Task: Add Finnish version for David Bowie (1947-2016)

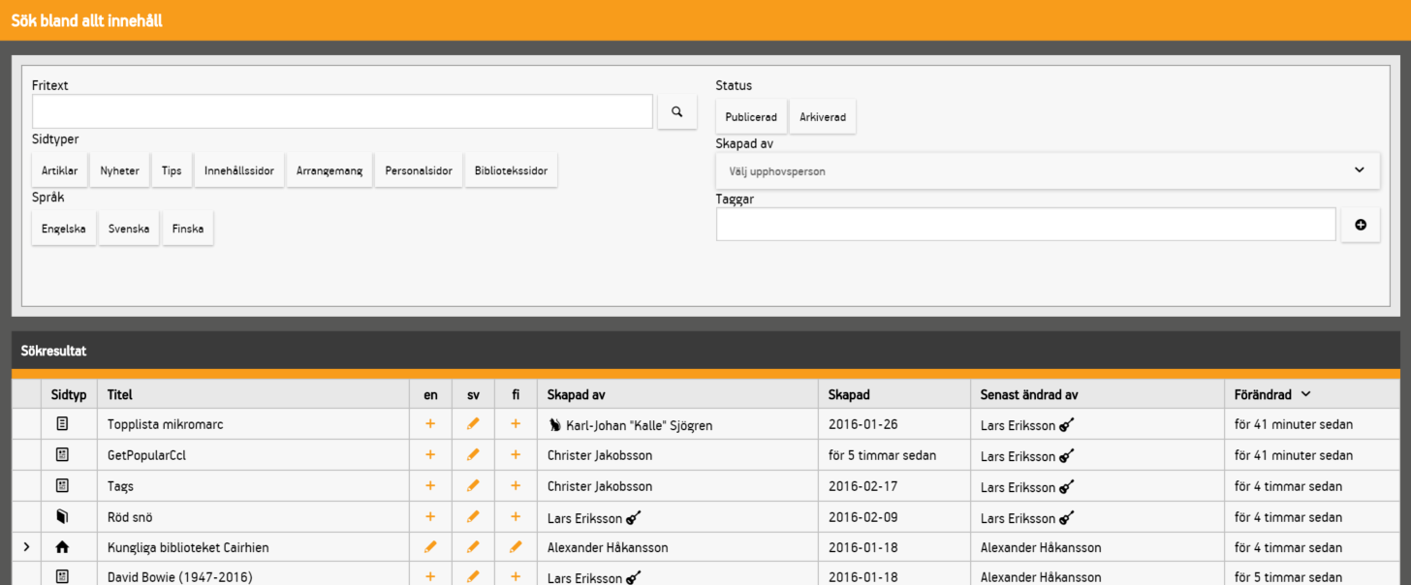Action: (516, 576)
